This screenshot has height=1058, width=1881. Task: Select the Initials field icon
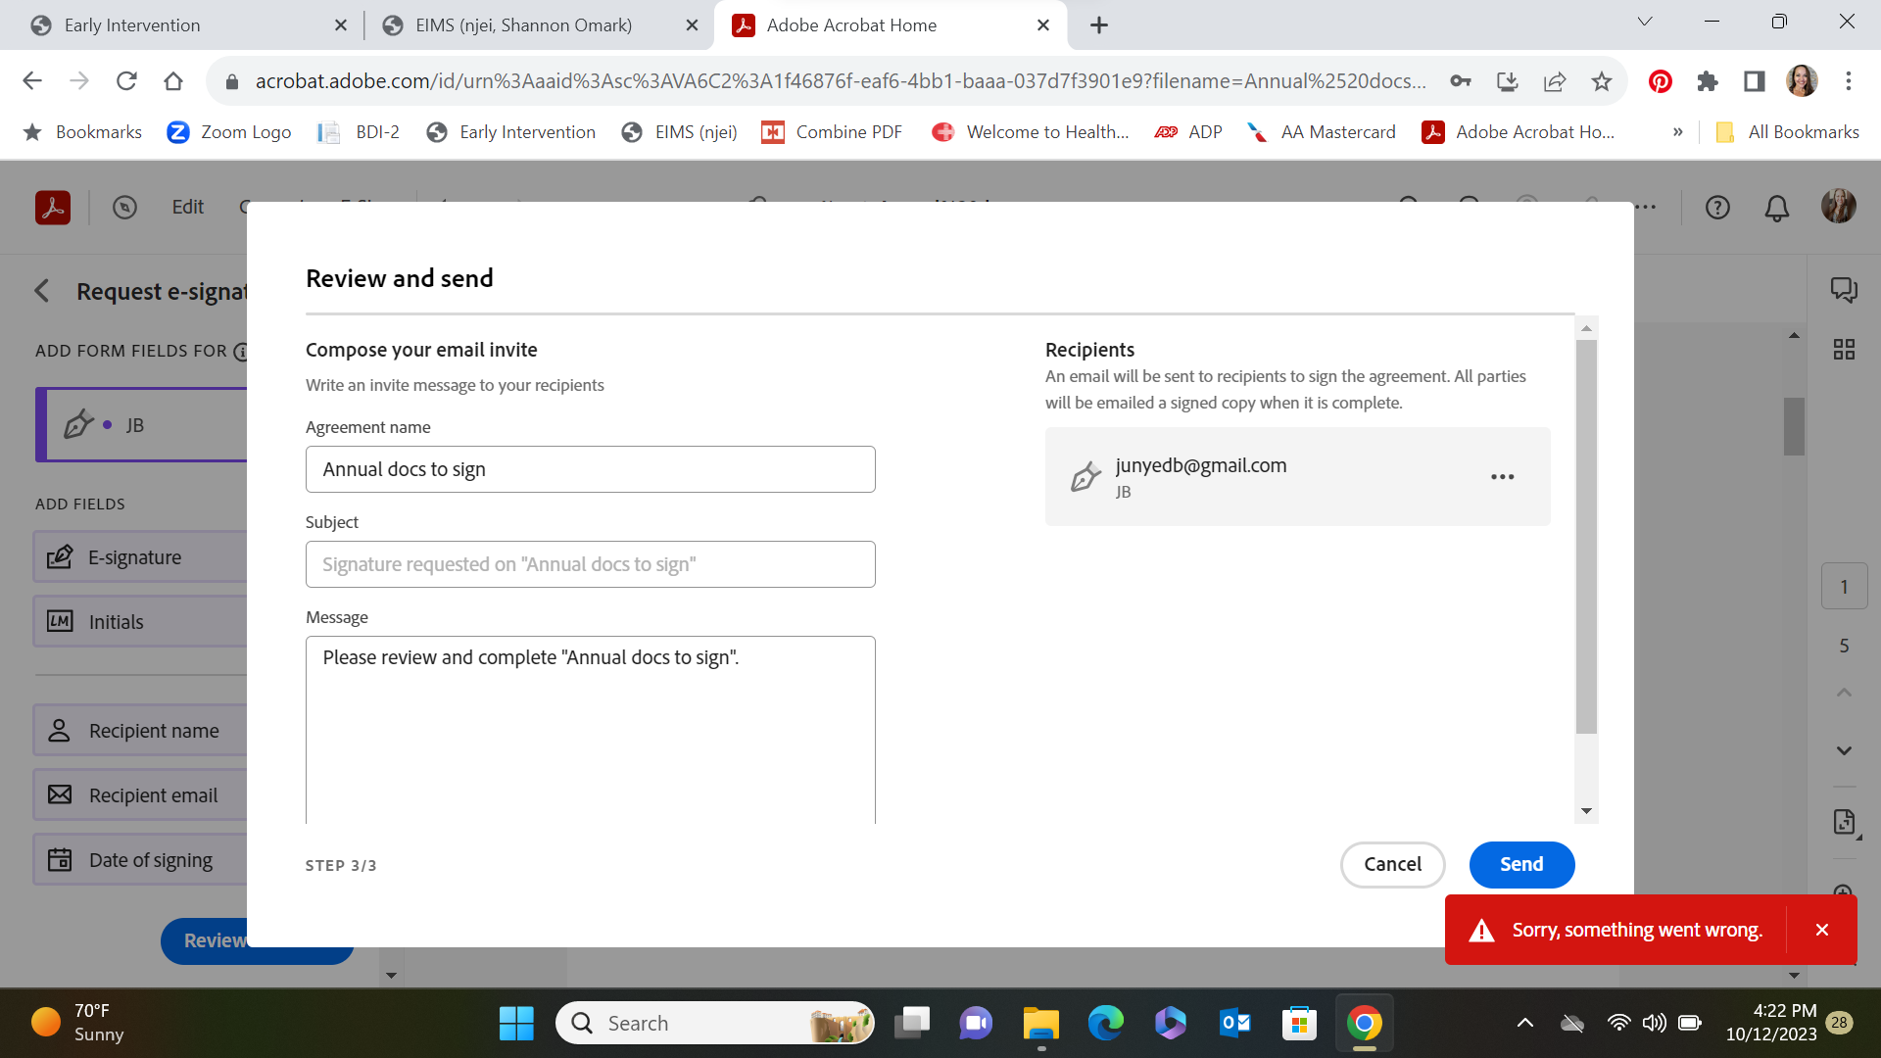[60, 621]
